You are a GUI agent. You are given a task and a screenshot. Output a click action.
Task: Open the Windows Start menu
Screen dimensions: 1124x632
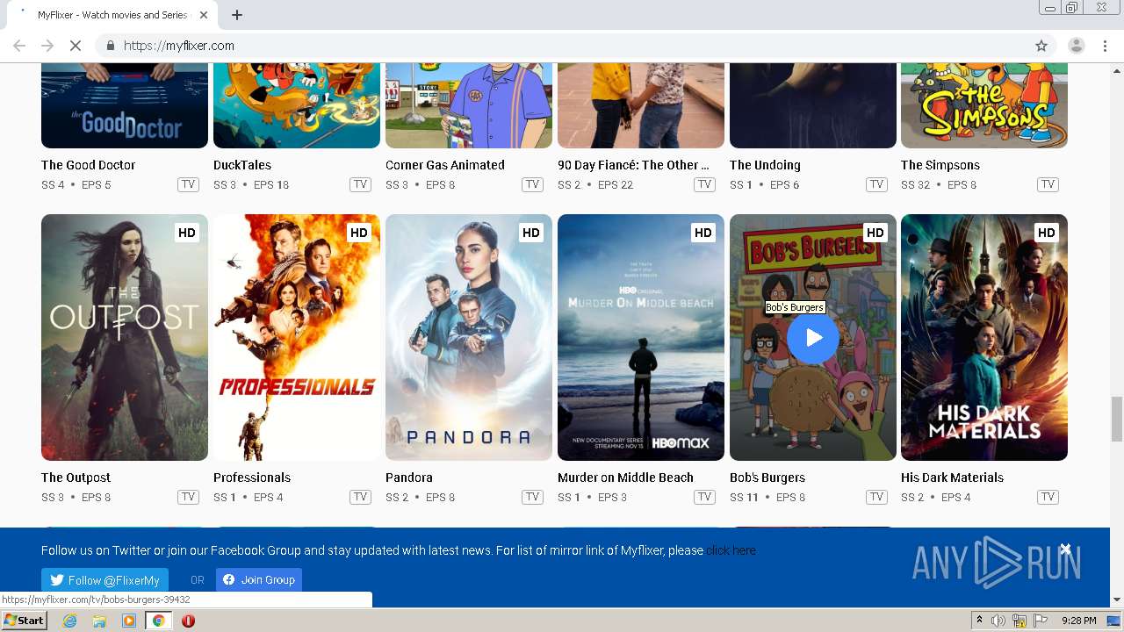click(x=25, y=621)
